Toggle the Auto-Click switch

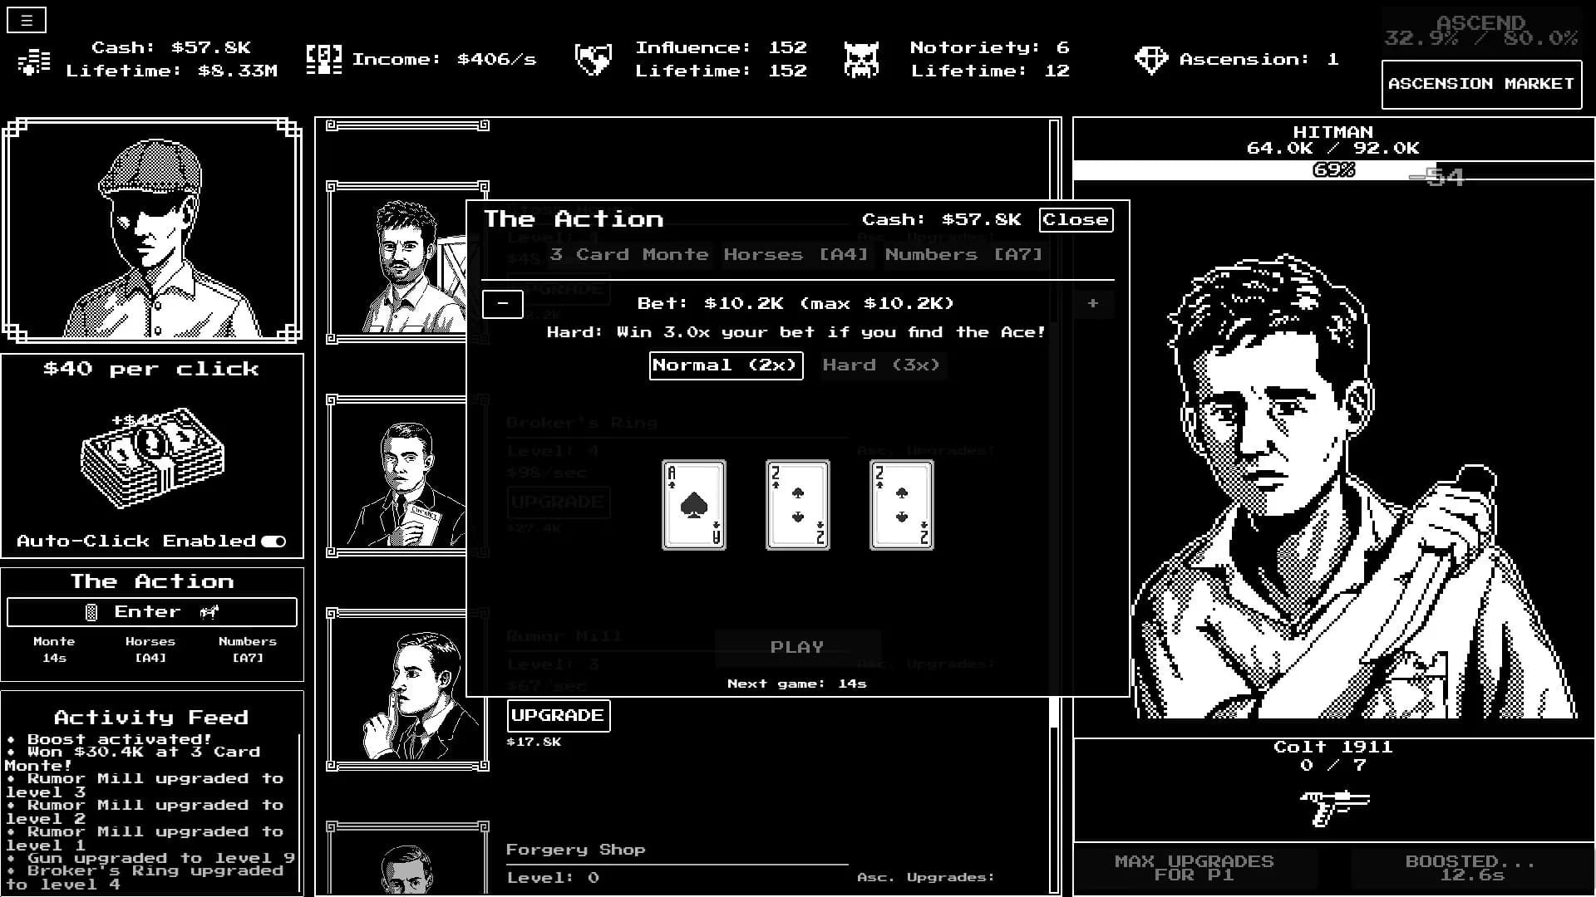273,542
